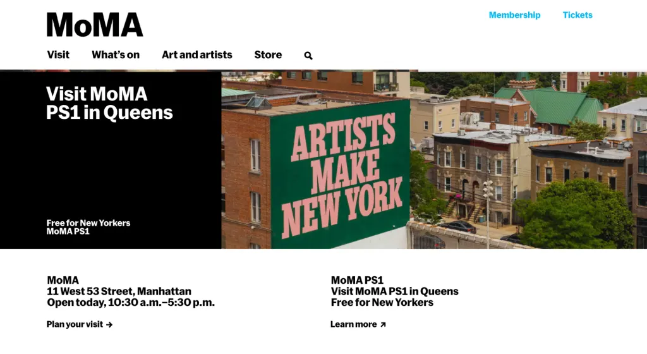Image resolution: width=647 pixels, height=354 pixels.
Task: Click the Free for New Yorkers text under MoMA PS1
Action: tap(382, 302)
